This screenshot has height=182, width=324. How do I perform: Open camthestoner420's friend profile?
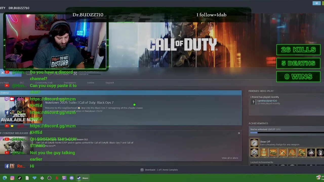pos(267,101)
